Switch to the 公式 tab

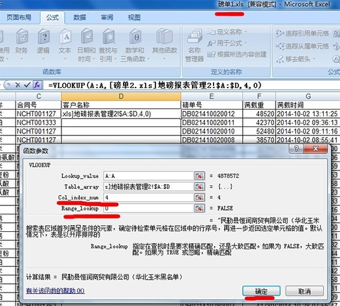pos(53,17)
